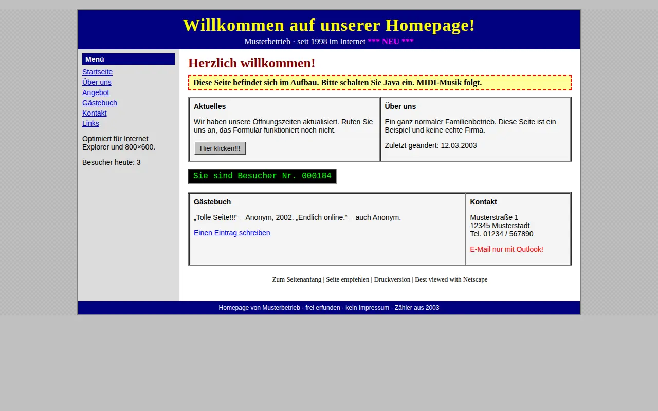Screen dimensions: 658x411
Task: Go to the Über uns menu link
Action: point(97,82)
